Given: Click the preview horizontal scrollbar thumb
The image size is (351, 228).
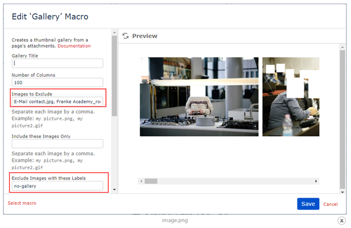Looking at the screenshot, I should point(151,181).
